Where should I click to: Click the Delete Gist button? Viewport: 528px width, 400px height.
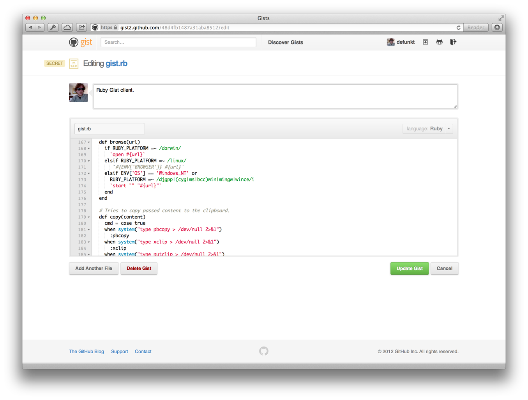click(139, 268)
